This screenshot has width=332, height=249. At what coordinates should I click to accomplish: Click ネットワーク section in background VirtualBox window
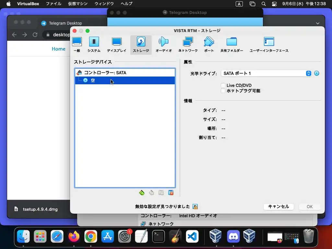157,224
